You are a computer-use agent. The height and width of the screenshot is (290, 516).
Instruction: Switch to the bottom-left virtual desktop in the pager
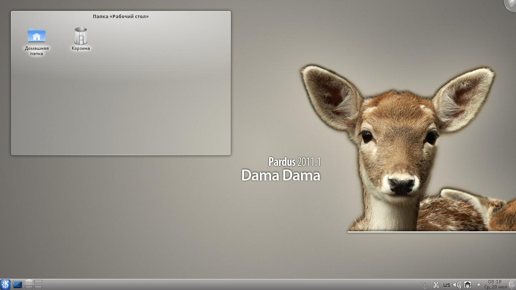29,287
